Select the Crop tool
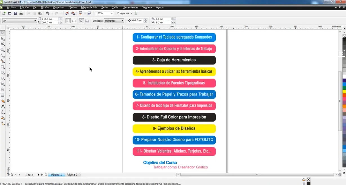The width and height of the screenshot is (346, 185). coord(3,44)
